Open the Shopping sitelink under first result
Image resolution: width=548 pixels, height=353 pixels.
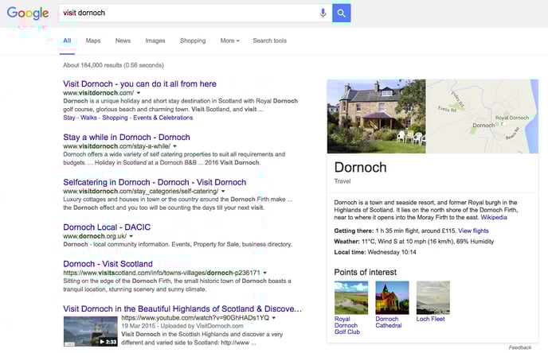115,118
